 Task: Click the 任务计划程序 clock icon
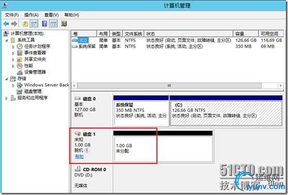(x=20, y=46)
